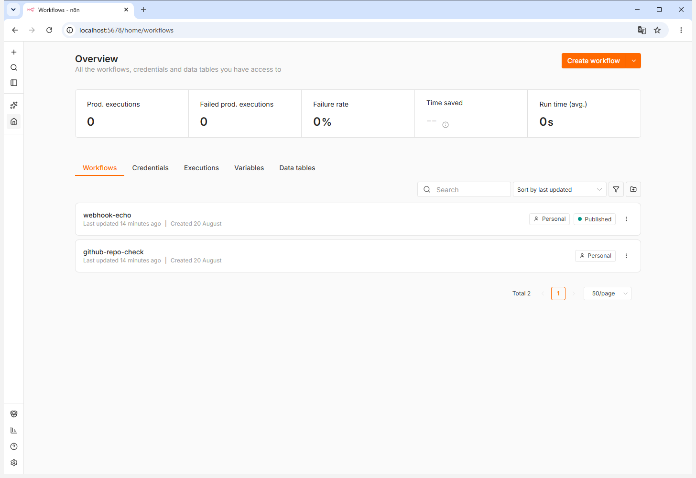Viewport: 696px width, 478px height.
Task: Select the Prod. executions stats card
Action: coord(132,114)
